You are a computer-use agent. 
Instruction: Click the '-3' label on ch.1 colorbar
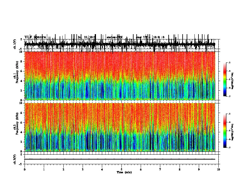point(229,63)
